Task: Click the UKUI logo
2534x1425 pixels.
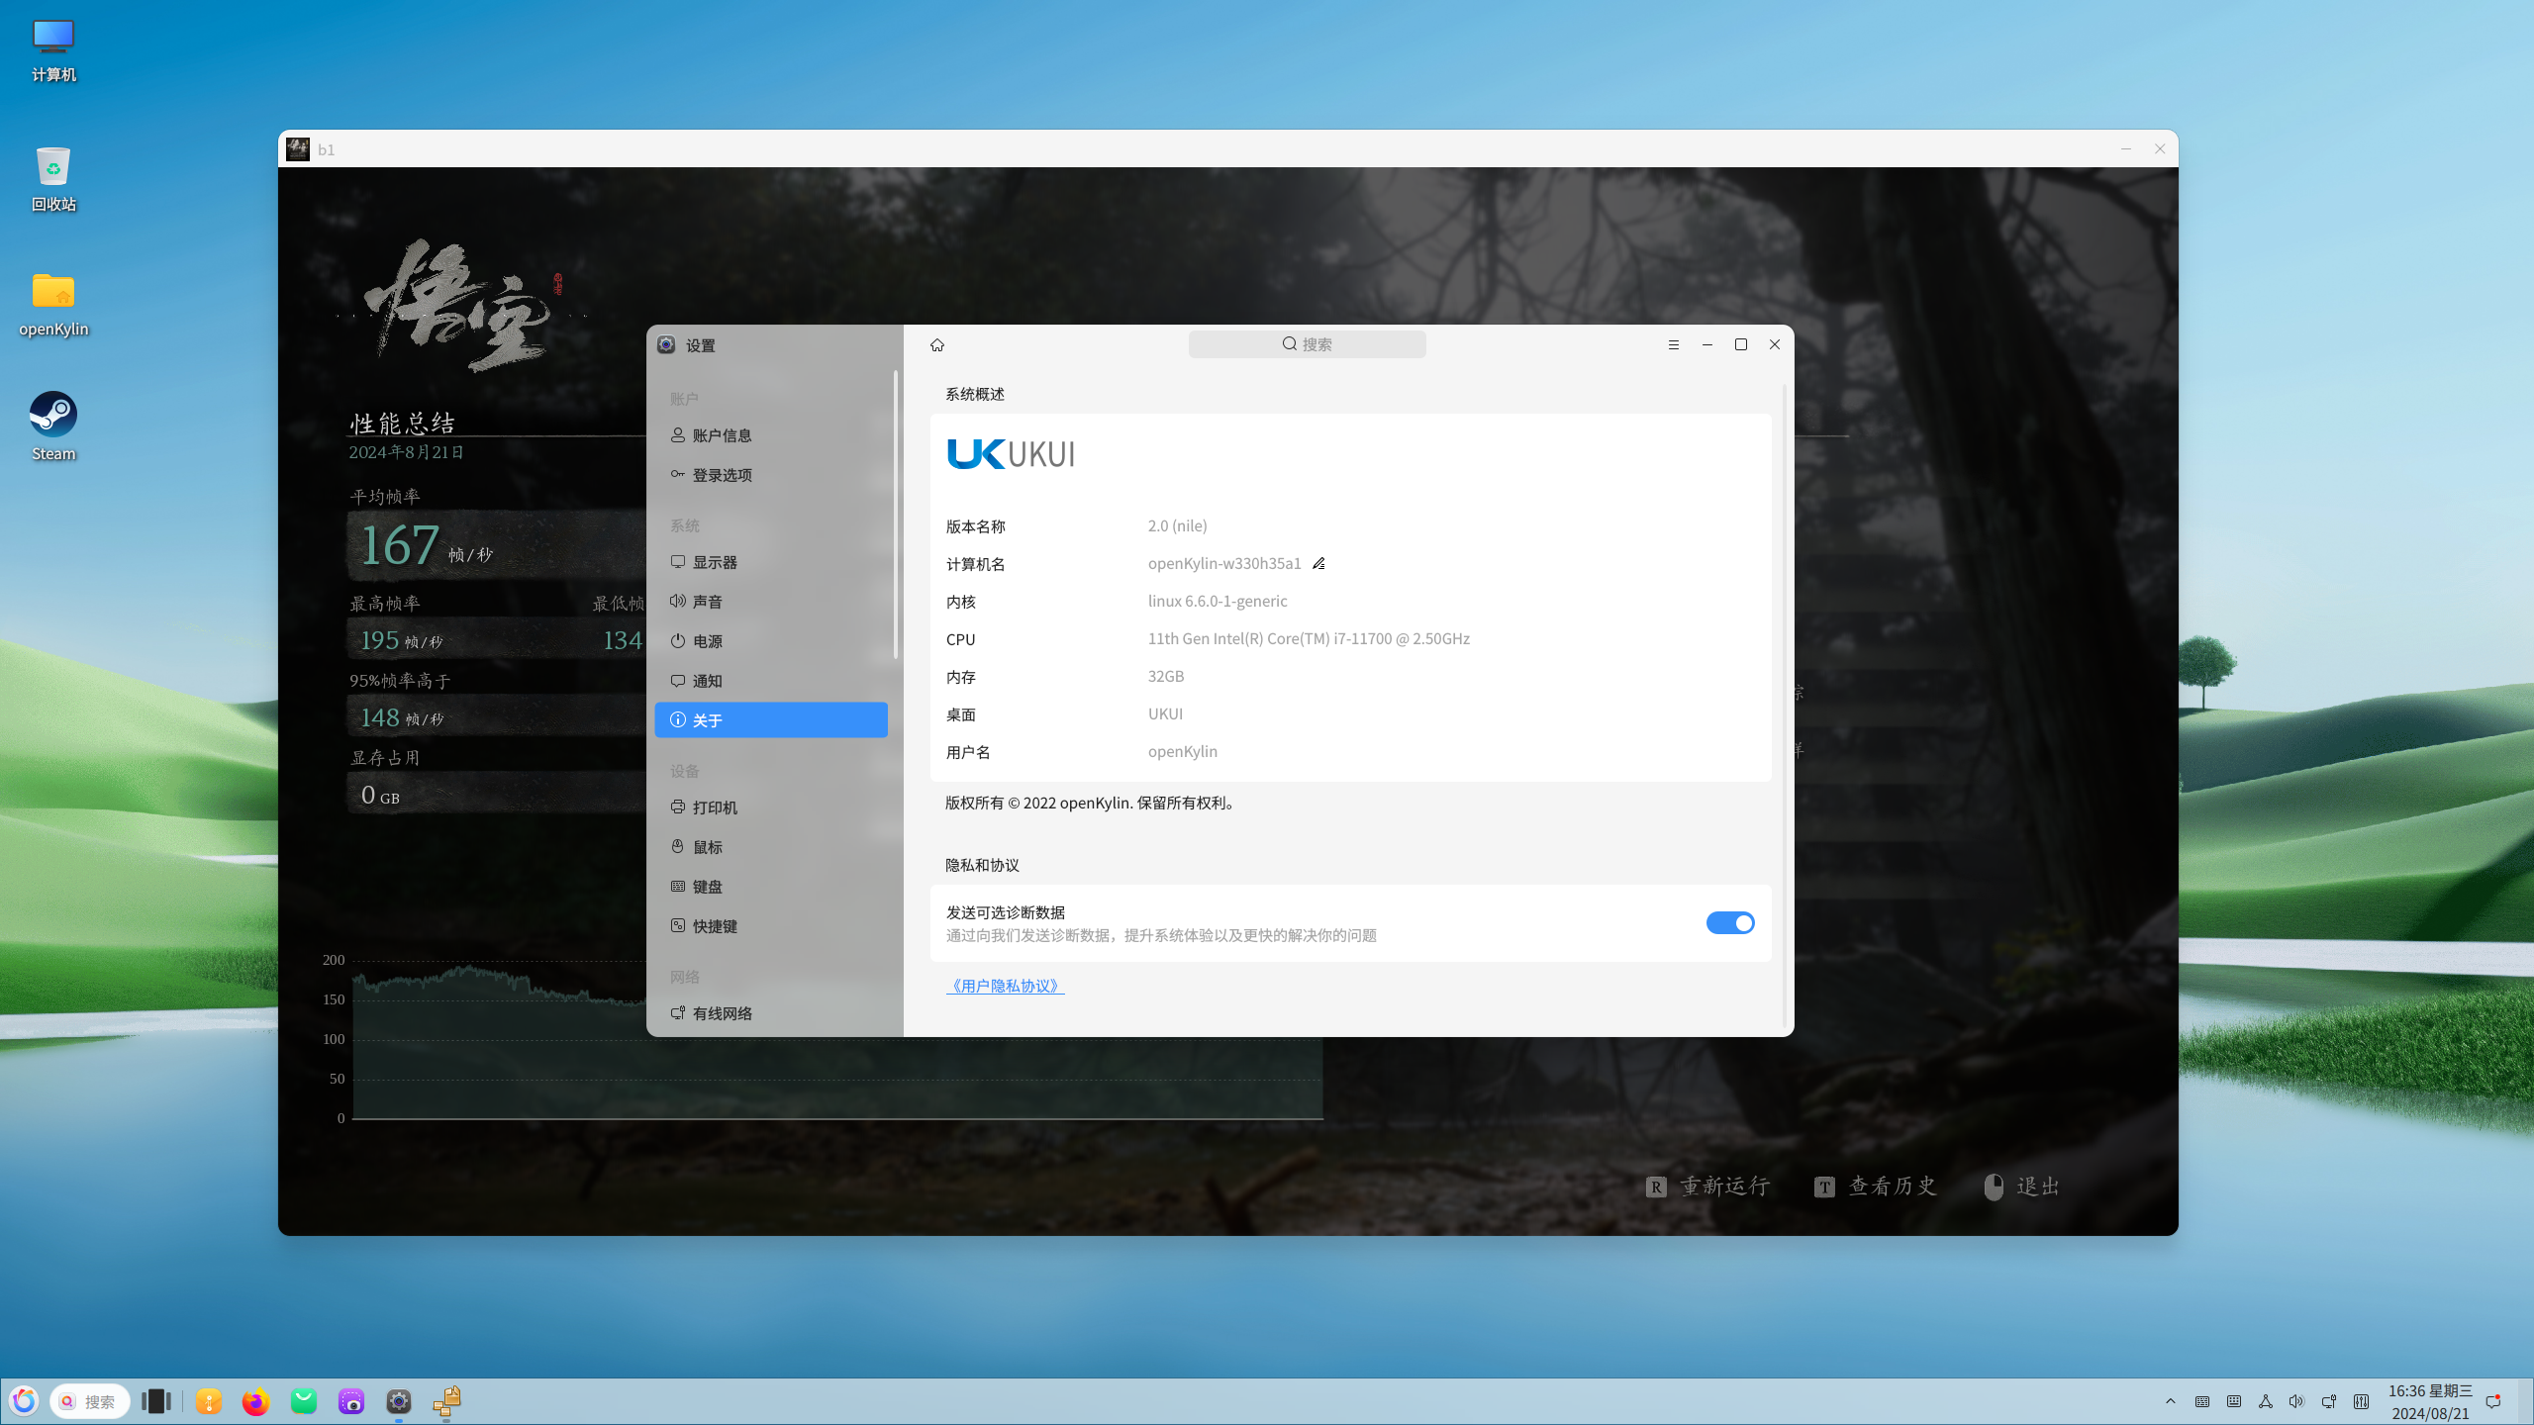Action: (1011, 454)
